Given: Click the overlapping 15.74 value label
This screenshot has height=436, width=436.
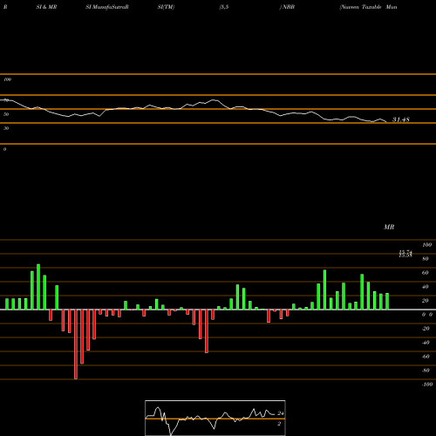Looking at the screenshot, I should pyautogui.click(x=405, y=252).
